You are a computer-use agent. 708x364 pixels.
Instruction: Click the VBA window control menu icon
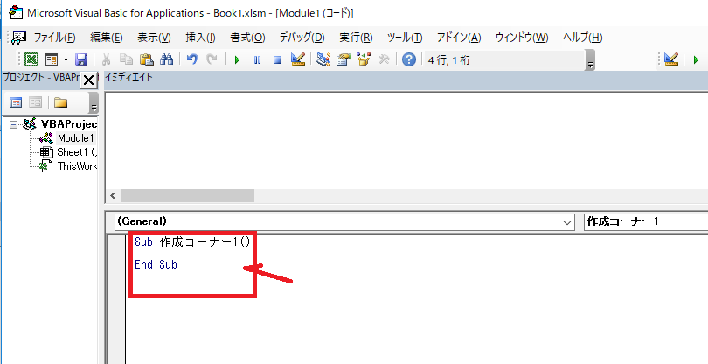(17, 12)
